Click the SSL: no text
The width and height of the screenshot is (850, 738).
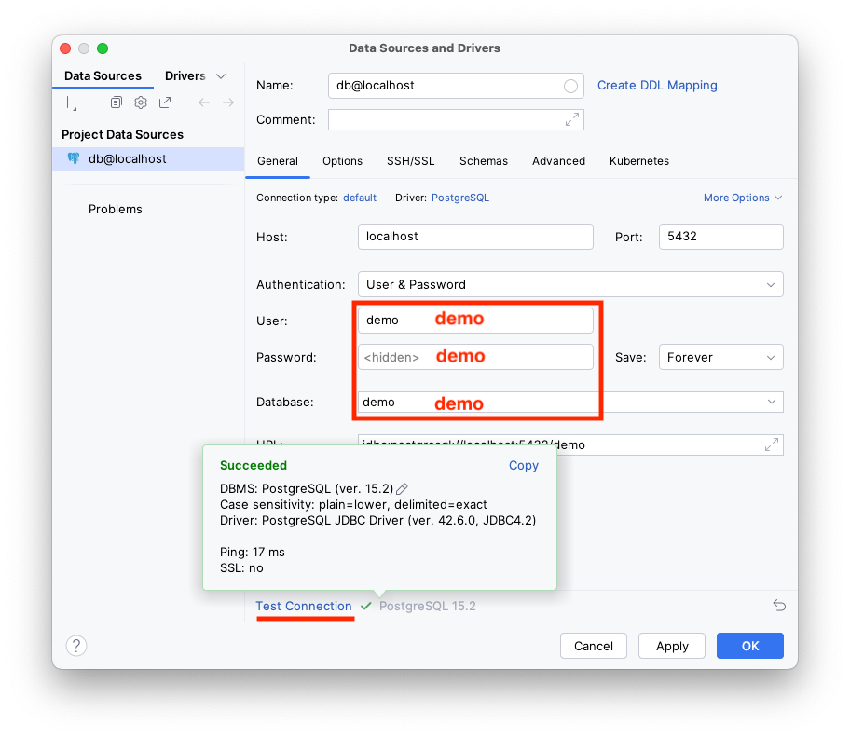tap(241, 567)
